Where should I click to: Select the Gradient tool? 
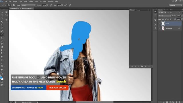pos(2,47)
